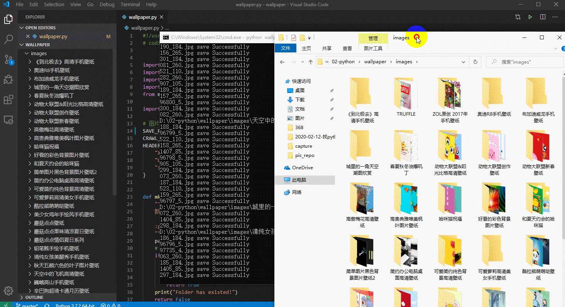This screenshot has height=307, width=565.
Task: Close wallpaper.py in Open Editors
Action: click(28, 36)
